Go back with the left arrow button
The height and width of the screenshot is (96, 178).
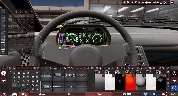point(4,81)
